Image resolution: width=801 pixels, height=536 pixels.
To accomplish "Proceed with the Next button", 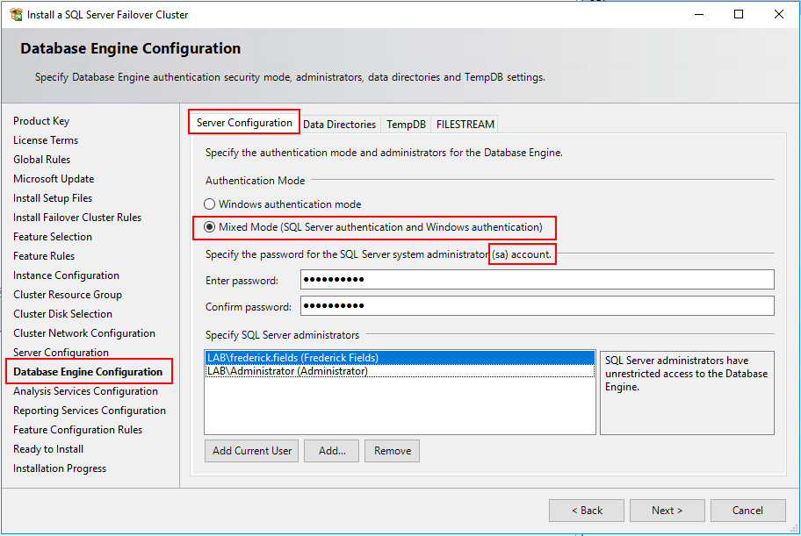I will click(x=667, y=511).
